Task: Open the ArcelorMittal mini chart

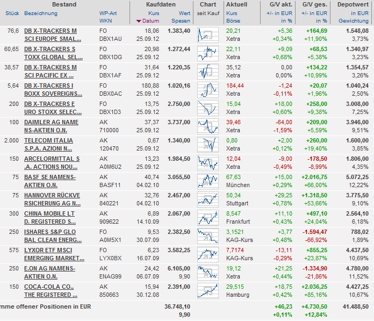Action: coord(208,163)
